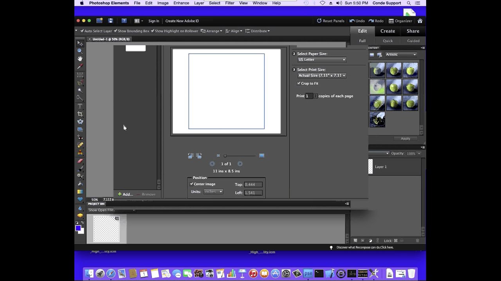Switch to the Create tab
Image resolution: width=501 pixels, height=281 pixels.
387,31
